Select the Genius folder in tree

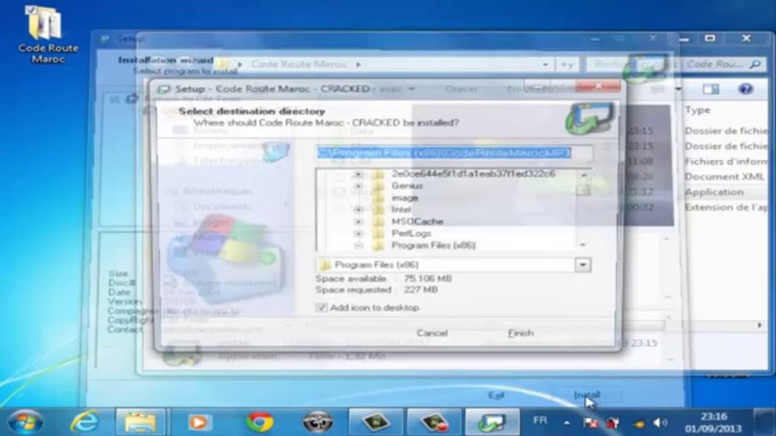click(407, 186)
